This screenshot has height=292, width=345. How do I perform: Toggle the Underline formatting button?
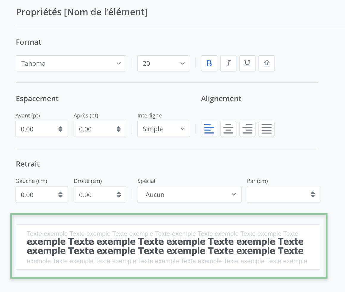[x=247, y=63]
